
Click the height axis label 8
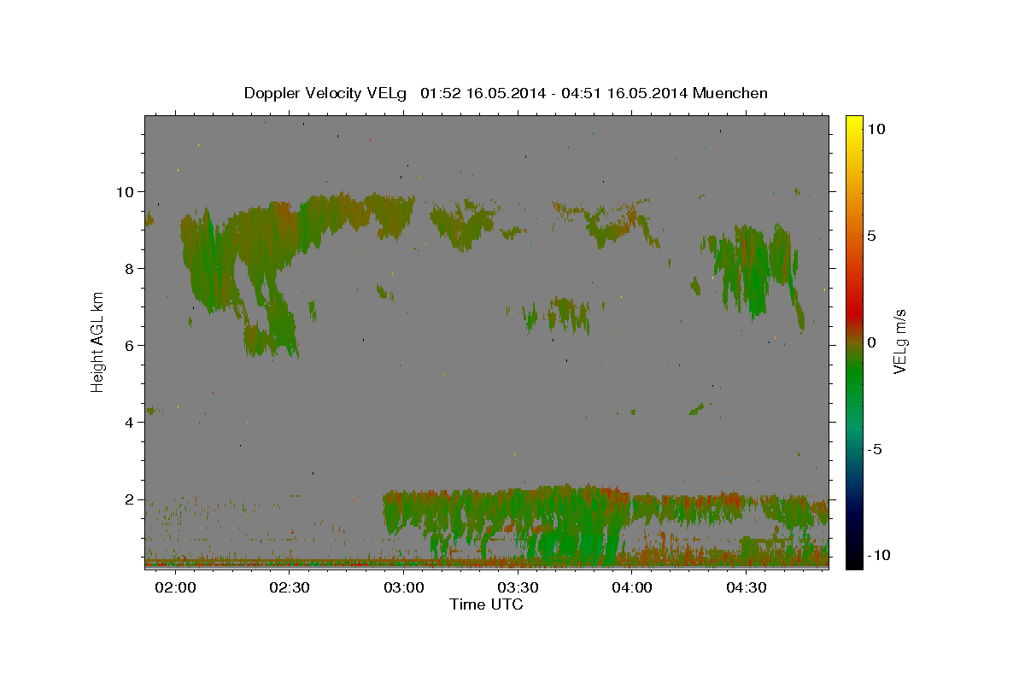point(131,268)
